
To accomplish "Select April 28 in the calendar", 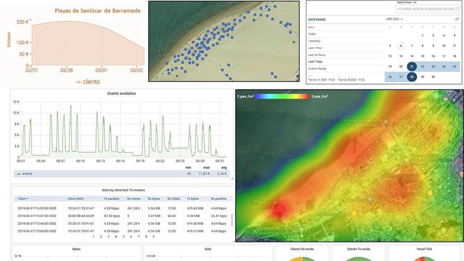I will (411, 77).
